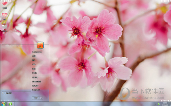Launch the green browser icon on taskbar
The width and height of the screenshot is (171, 106).
11,104
